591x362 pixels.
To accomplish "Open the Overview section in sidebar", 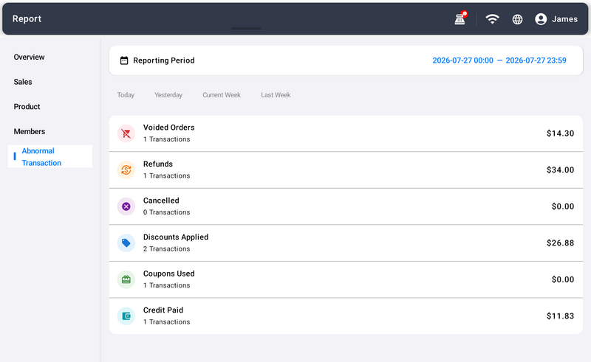I will pos(29,57).
